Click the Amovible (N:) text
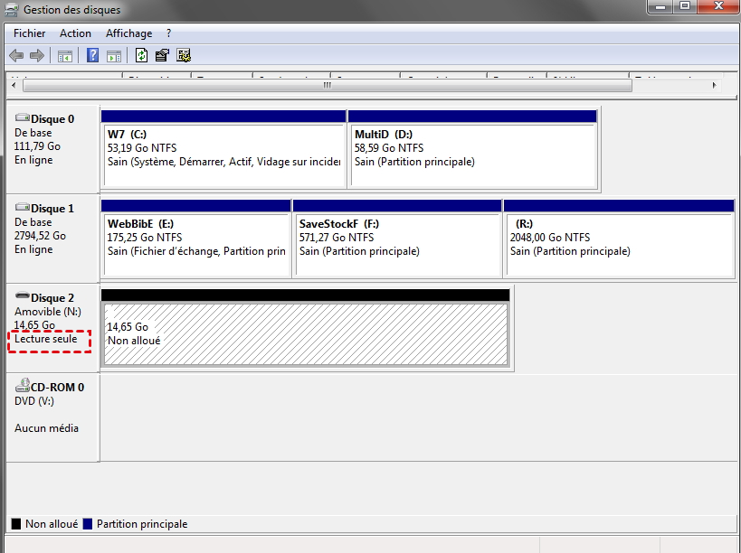741x553 pixels. (x=48, y=312)
